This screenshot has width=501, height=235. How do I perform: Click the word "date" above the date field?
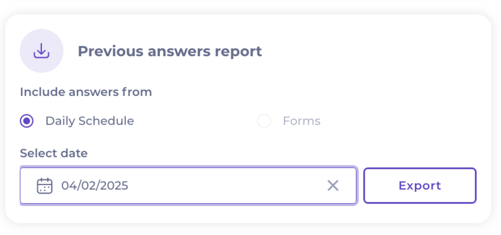[x=75, y=153]
